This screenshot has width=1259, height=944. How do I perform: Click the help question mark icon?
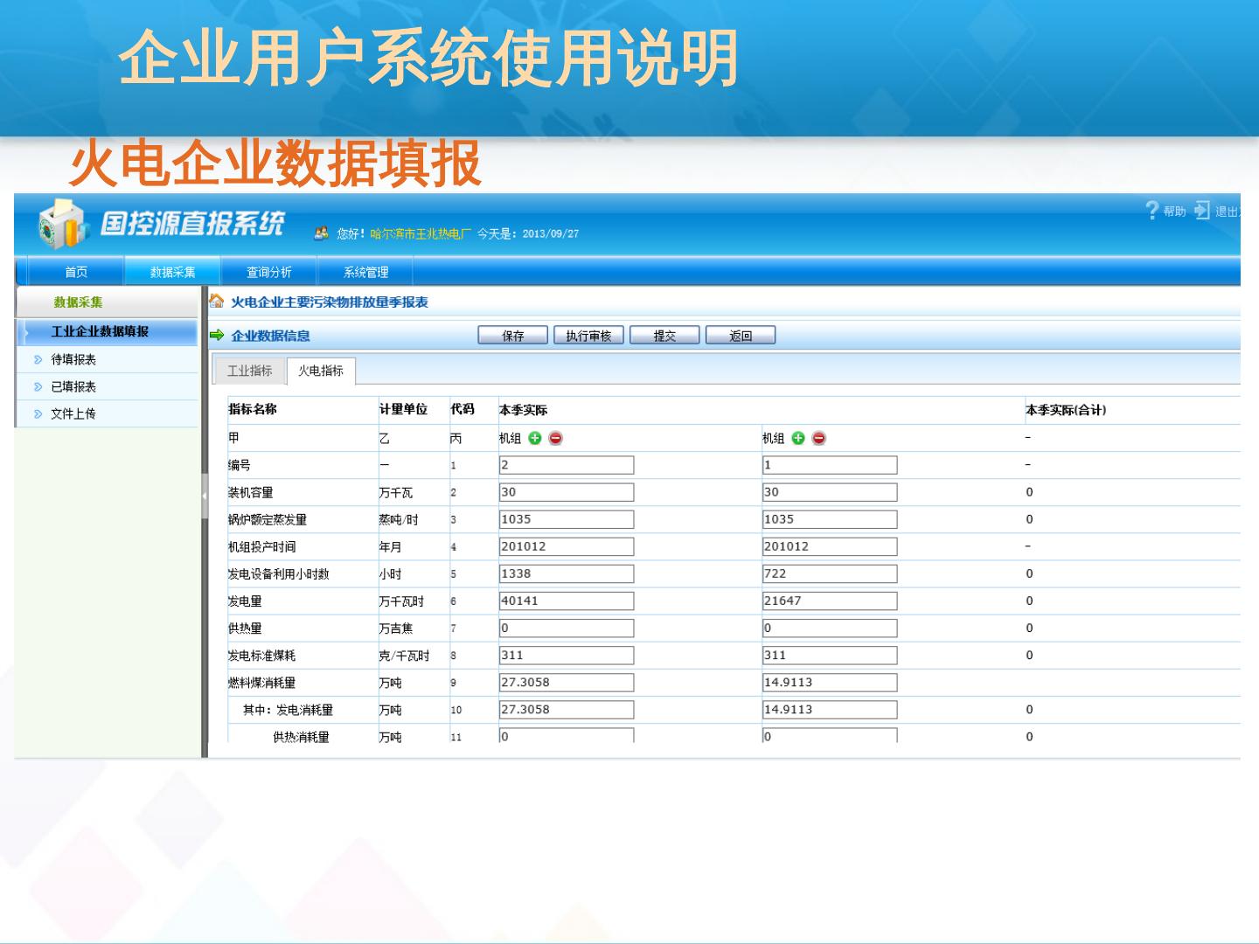(x=1152, y=211)
